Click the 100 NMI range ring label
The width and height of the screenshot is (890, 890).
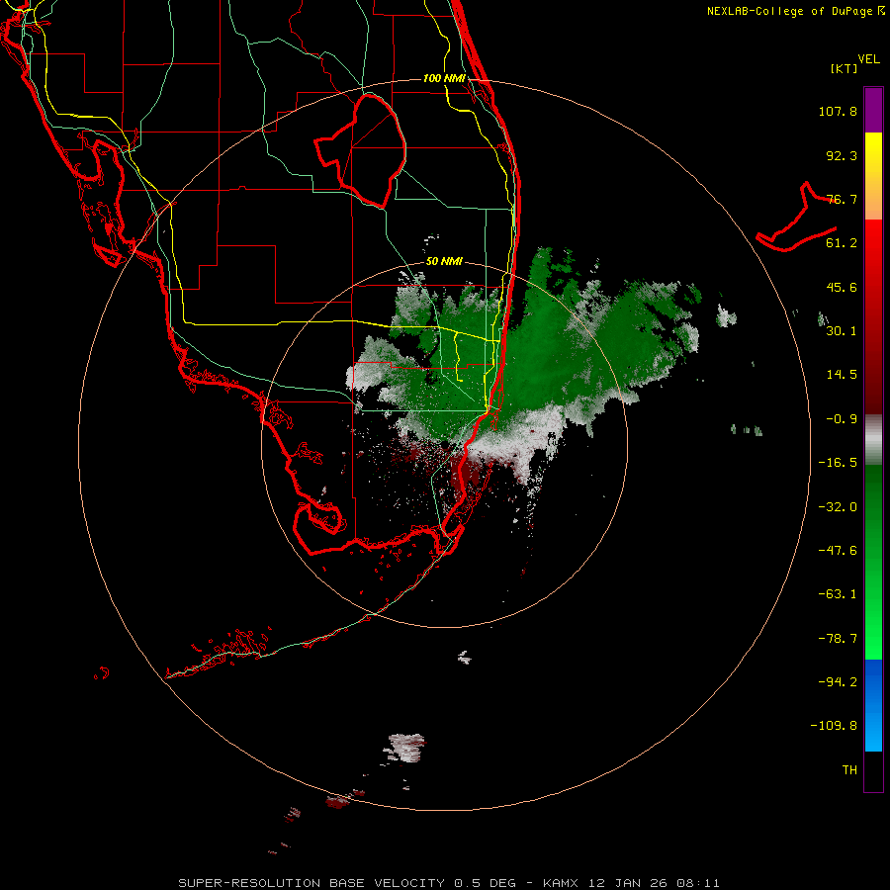coord(444,78)
